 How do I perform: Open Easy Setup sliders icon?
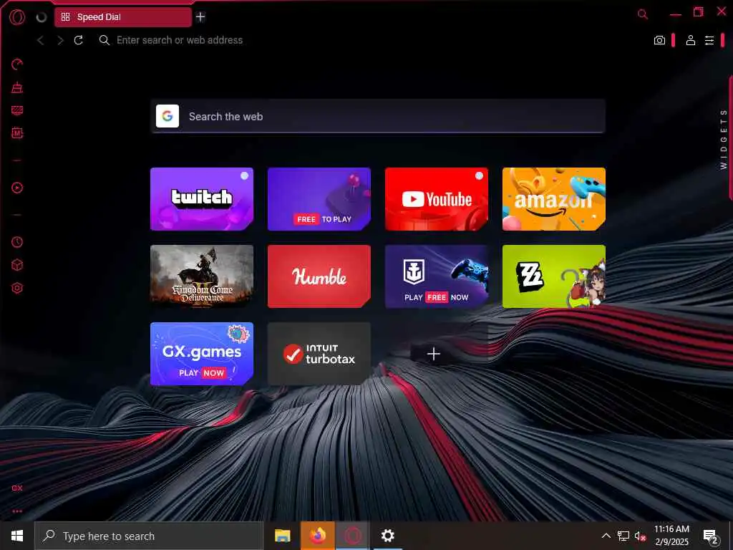(709, 40)
